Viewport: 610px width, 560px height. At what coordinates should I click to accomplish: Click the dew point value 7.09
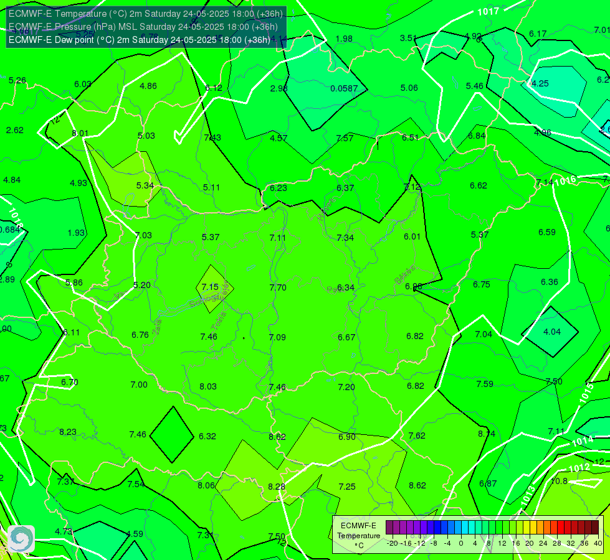tap(277, 337)
